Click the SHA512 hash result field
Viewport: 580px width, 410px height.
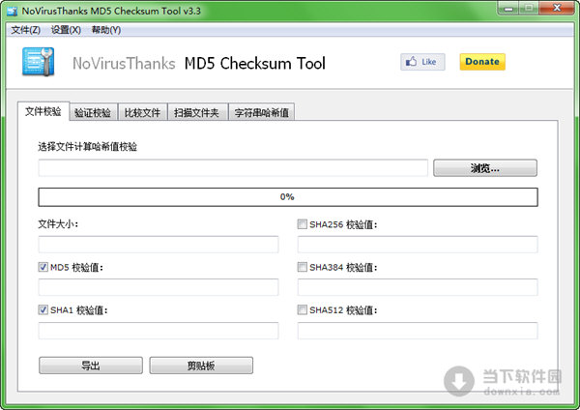pos(418,331)
